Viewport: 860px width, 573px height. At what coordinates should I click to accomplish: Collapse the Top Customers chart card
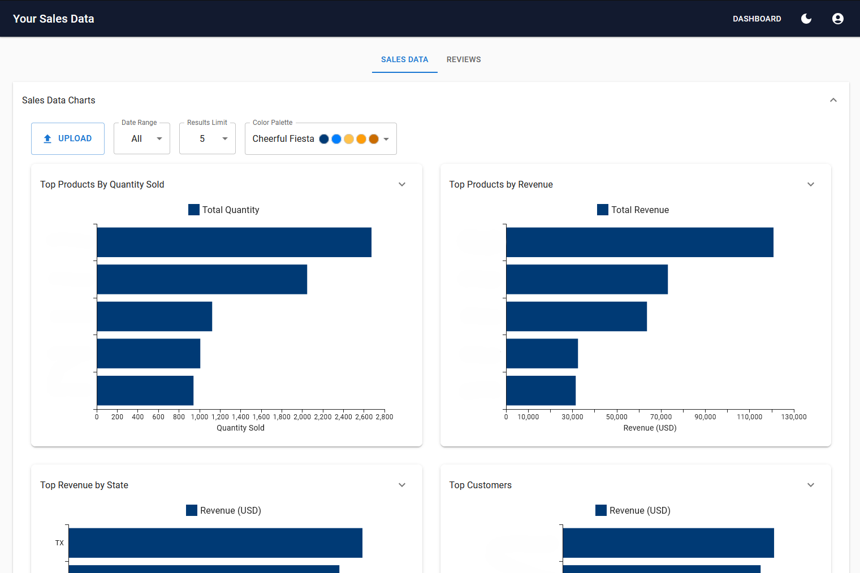tap(811, 485)
